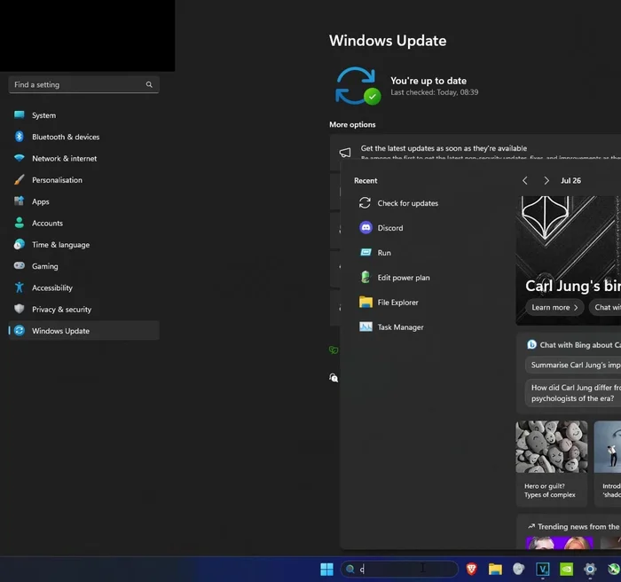Go to Network & internet settings

83,159
